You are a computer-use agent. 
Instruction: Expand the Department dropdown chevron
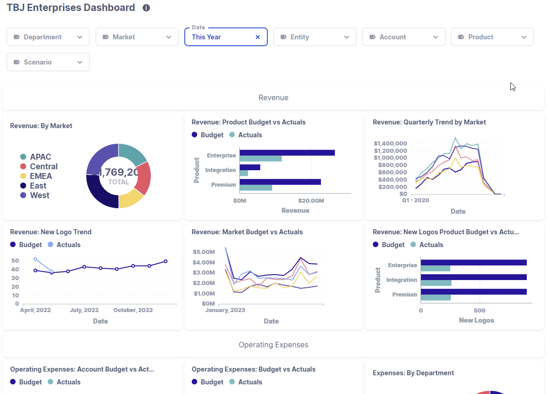[80, 37]
